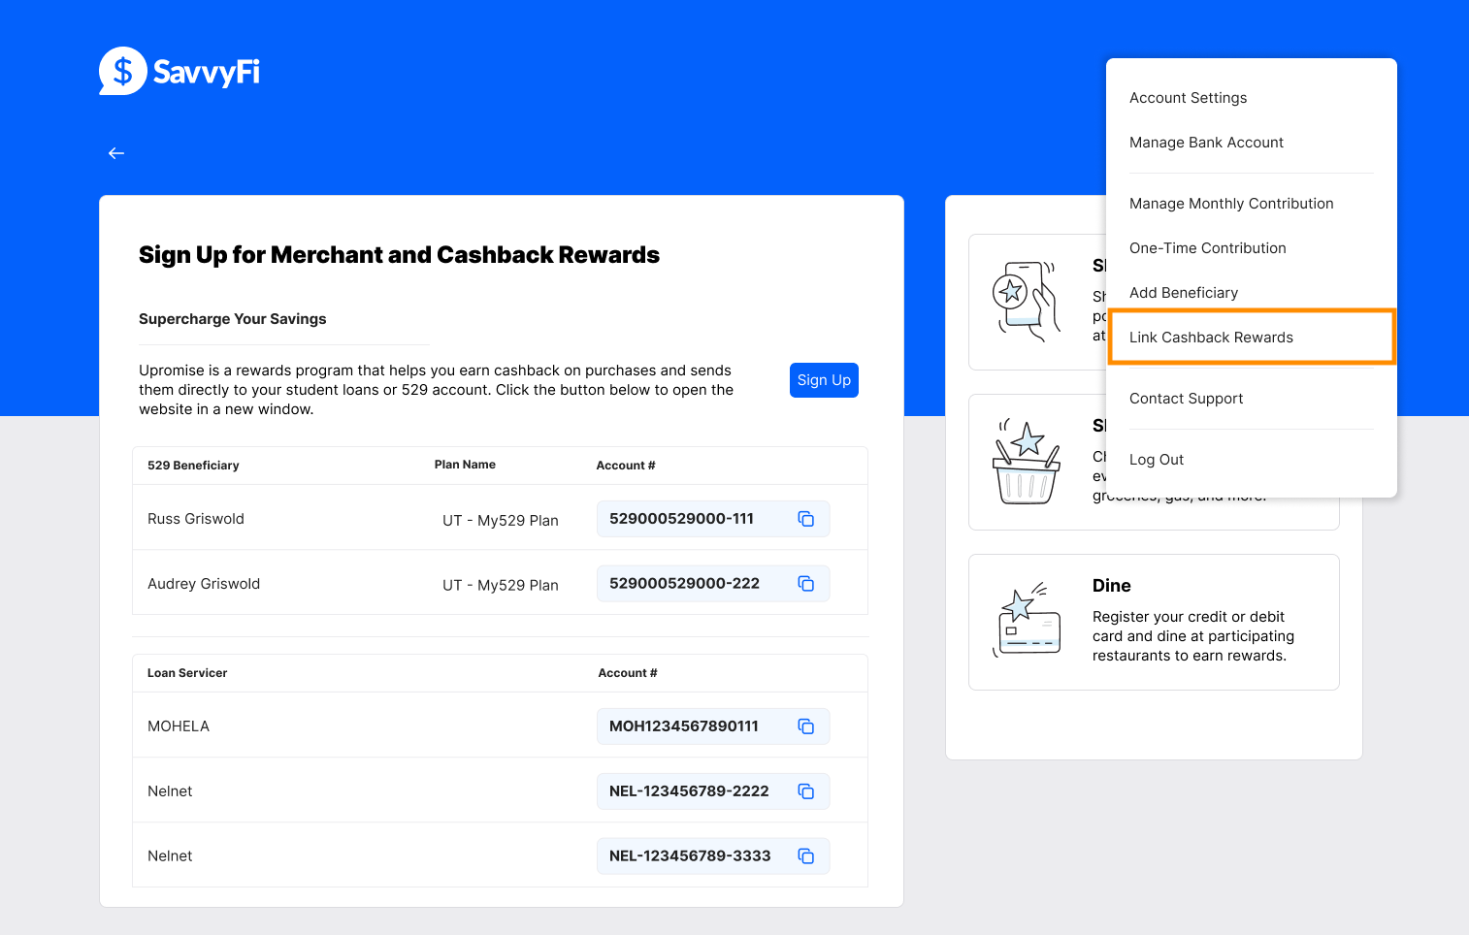Click account field NEL-123456789-2222
Image resolution: width=1469 pixels, height=935 pixels.
[713, 791]
